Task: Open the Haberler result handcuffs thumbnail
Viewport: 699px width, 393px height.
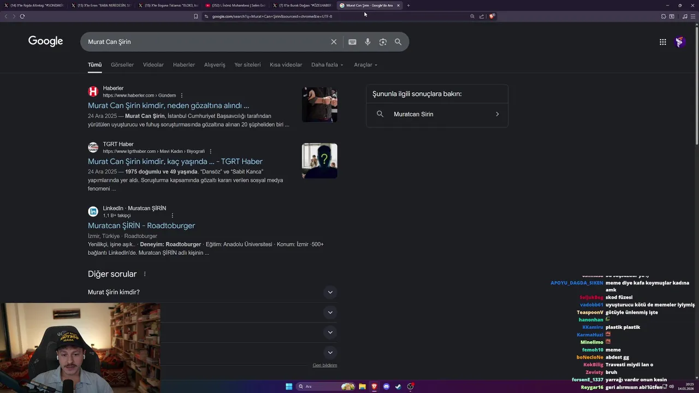Action: [319, 105]
